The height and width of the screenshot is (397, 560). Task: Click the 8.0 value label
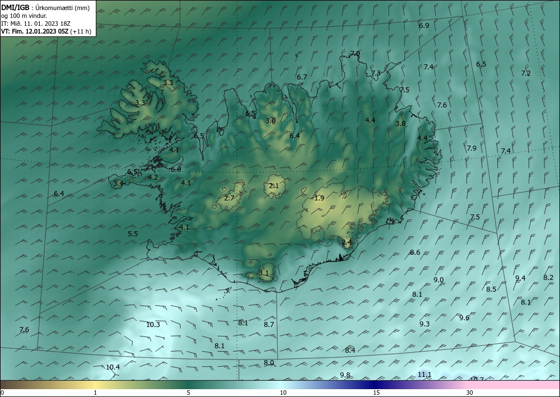(269, 363)
